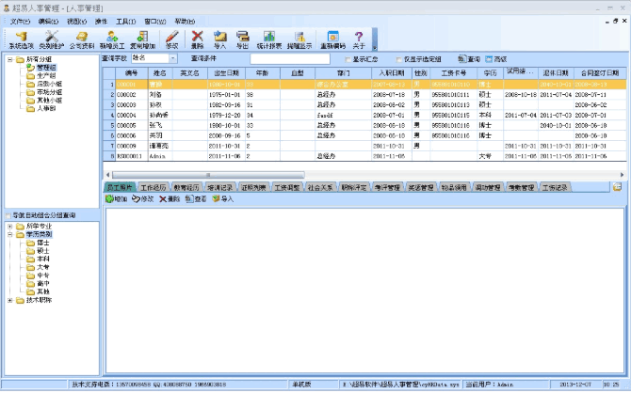
Task: Click 查看 view icon under photo tab
Action: pyautogui.click(x=196, y=199)
